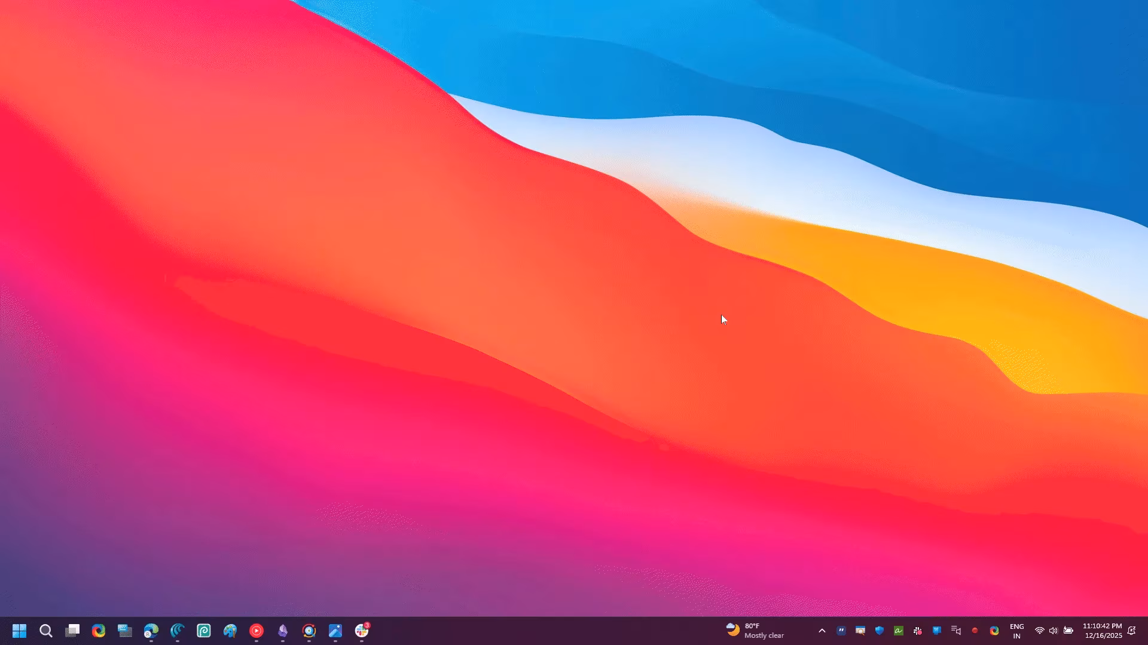Launch the painting app with palette icon
This screenshot has height=645, width=1148.
(x=230, y=631)
